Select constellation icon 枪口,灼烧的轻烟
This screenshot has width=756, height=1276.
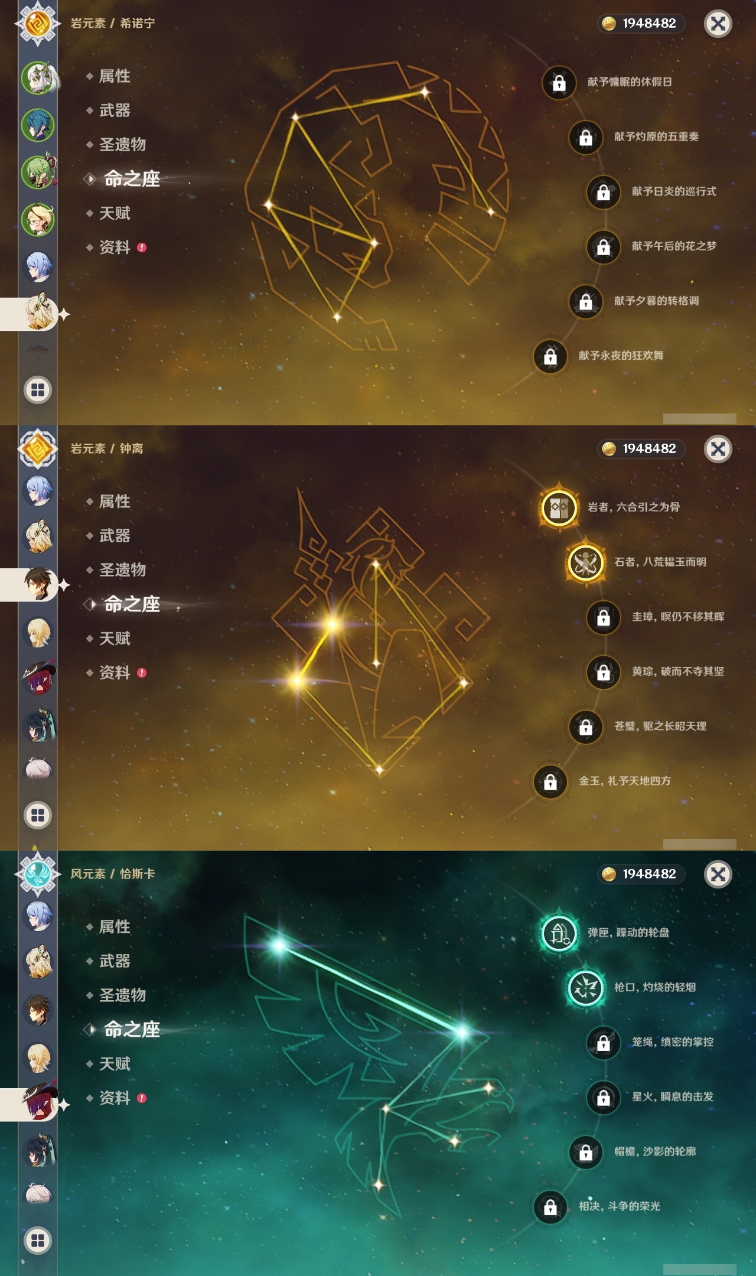[585, 988]
